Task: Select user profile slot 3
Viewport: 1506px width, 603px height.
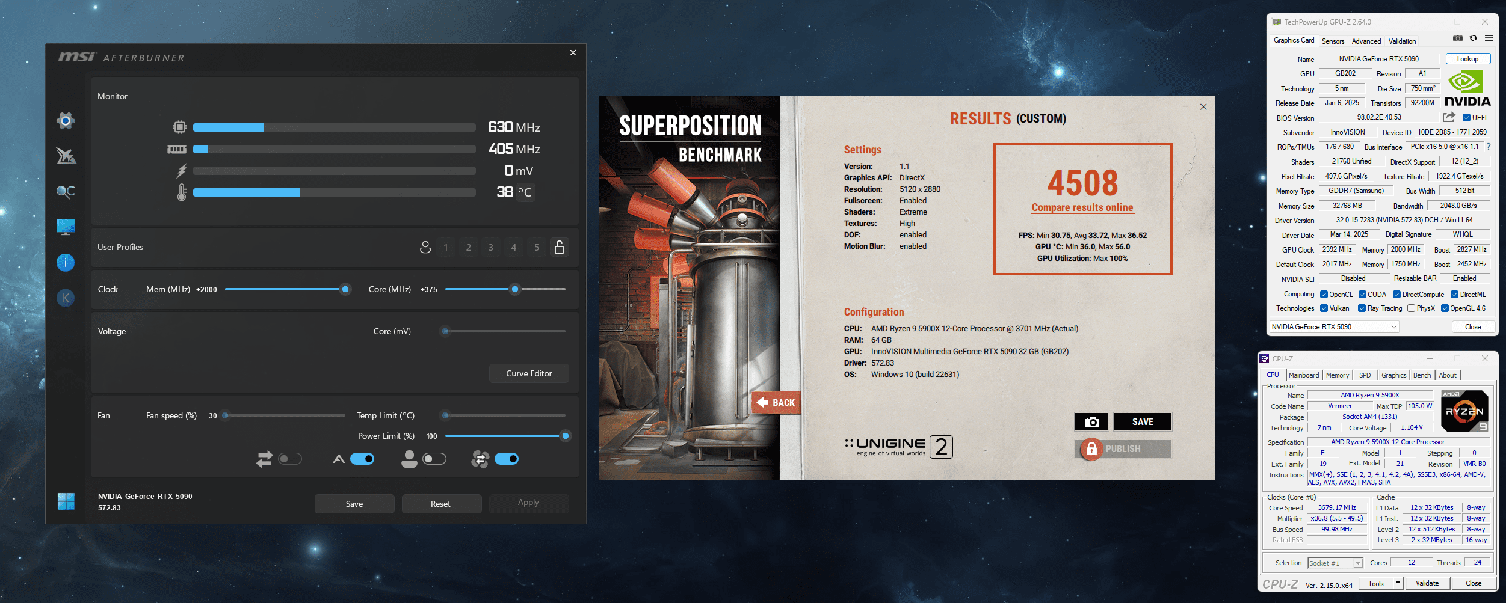Action: 491,247
